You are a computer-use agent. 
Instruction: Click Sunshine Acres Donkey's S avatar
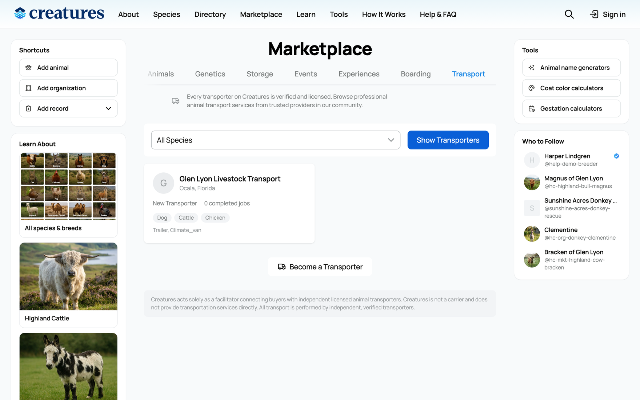[532, 208]
